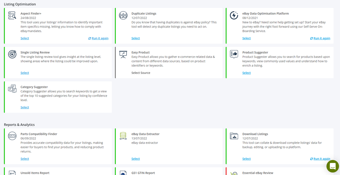The width and height of the screenshot is (340, 175).
Task: Select the Category Suggester tool
Action: (25, 107)
